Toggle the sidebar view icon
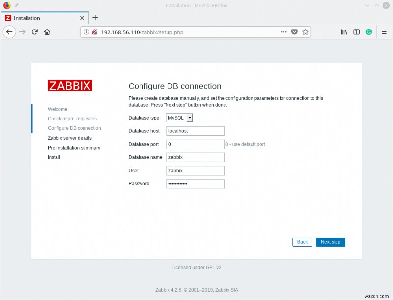This screenshot has width=393, height=300. (357, 32)
